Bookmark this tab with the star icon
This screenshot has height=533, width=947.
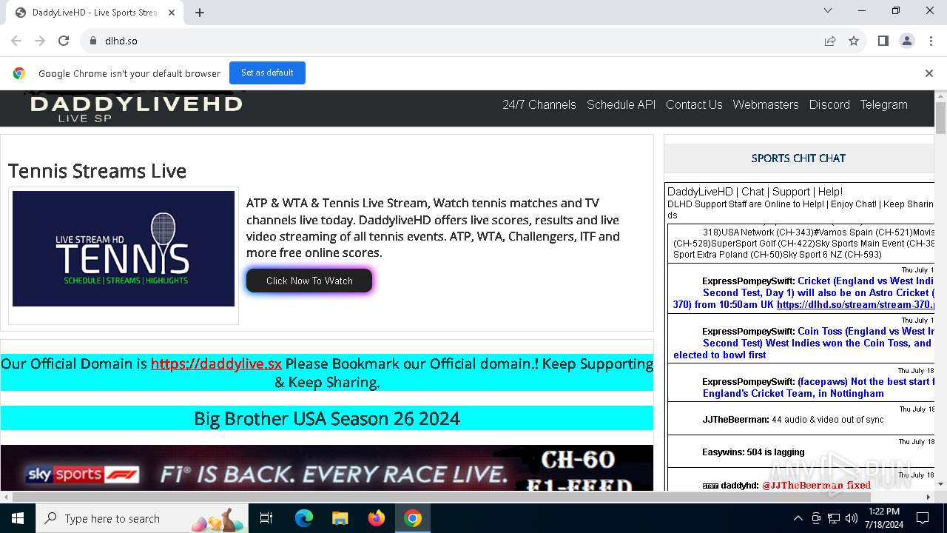(854, 41)
